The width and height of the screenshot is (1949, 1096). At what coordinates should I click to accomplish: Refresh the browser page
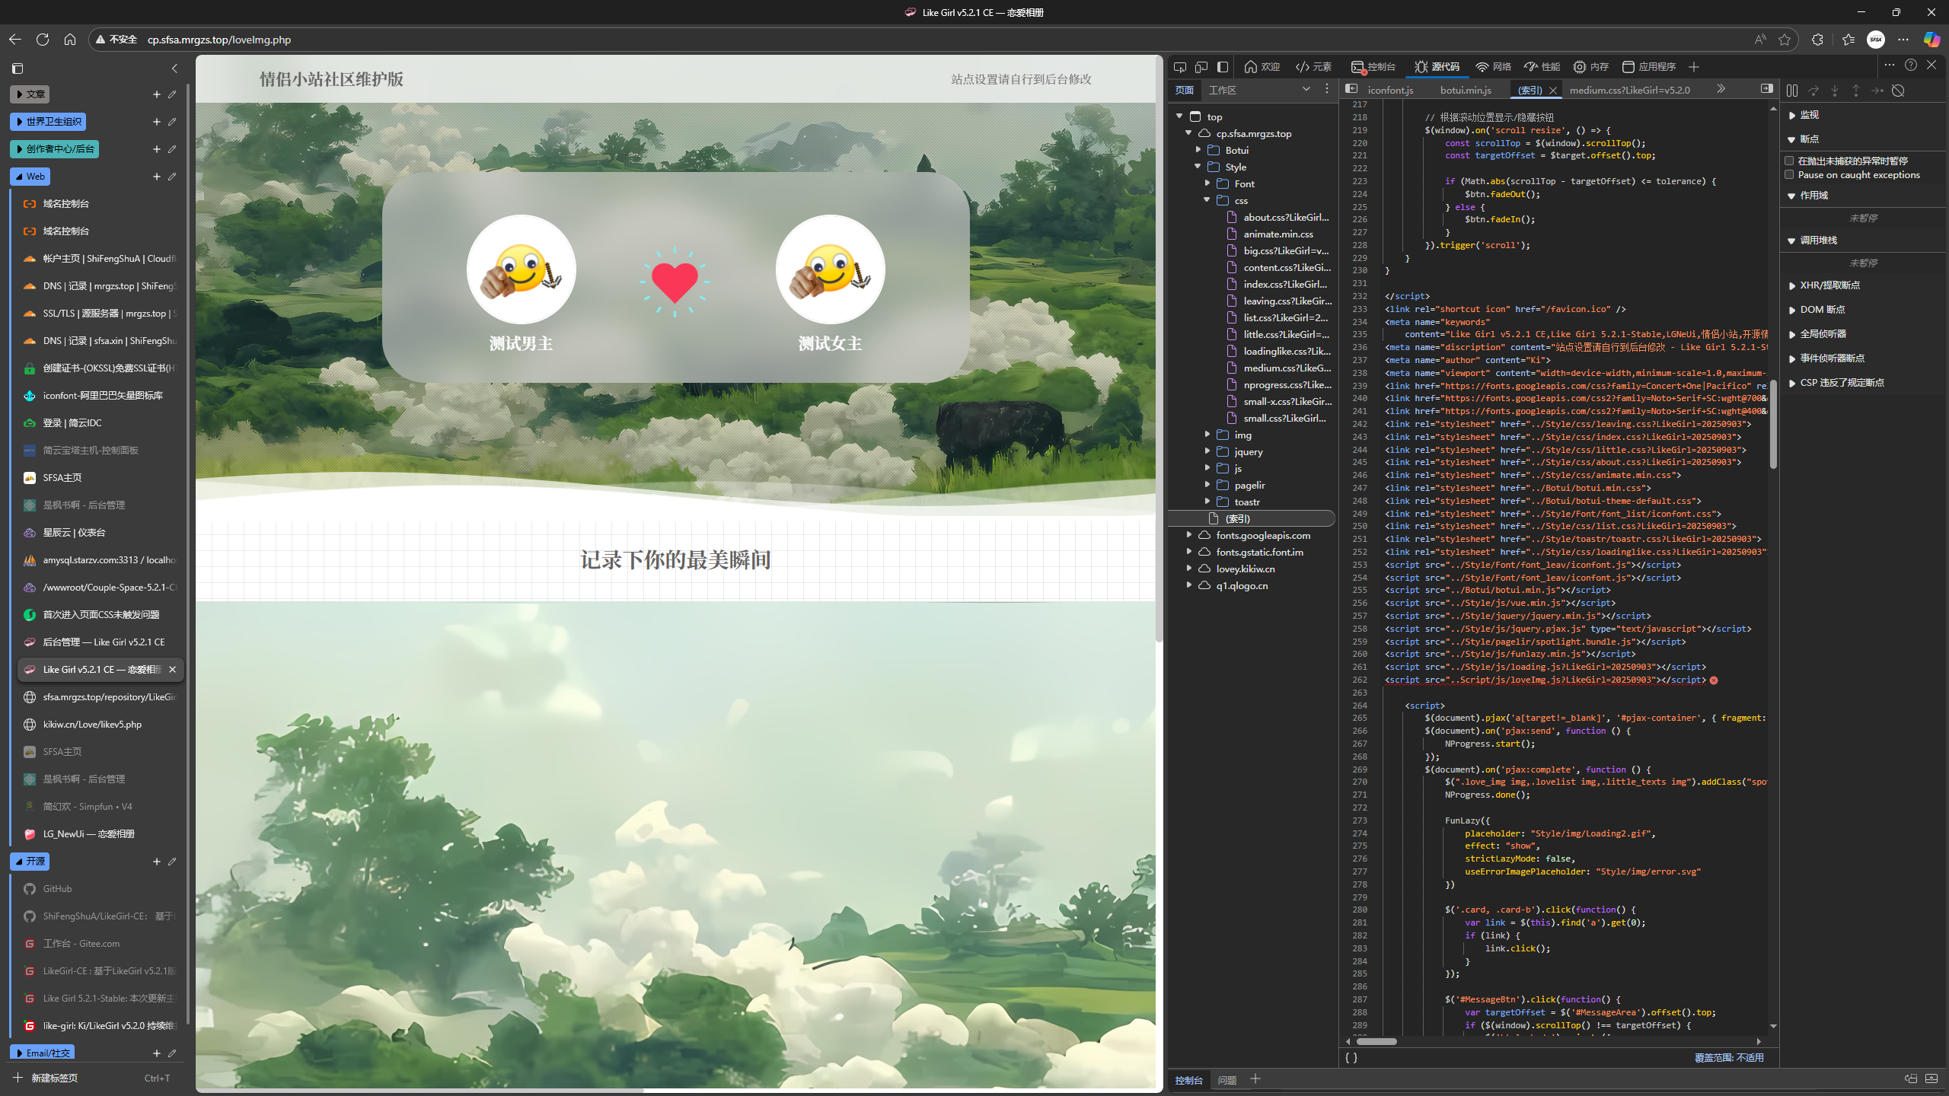click(43, 40)
